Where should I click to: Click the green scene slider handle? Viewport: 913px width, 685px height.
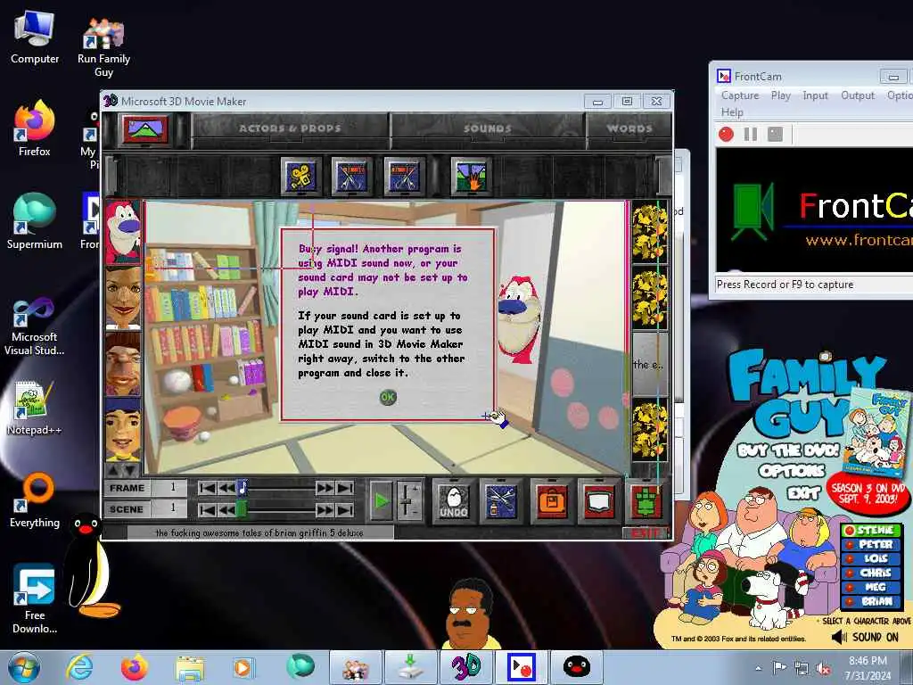(242, 509)
